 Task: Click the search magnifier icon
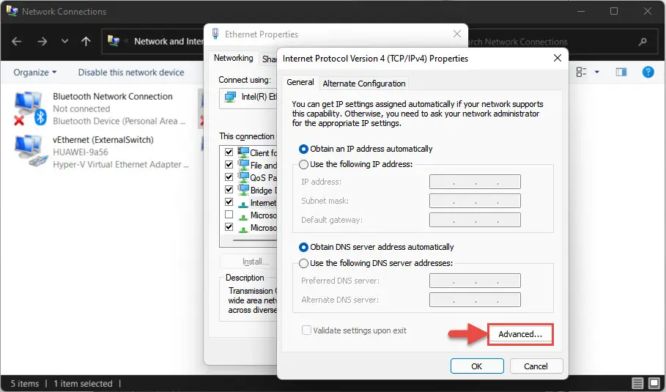coord(643,42)
